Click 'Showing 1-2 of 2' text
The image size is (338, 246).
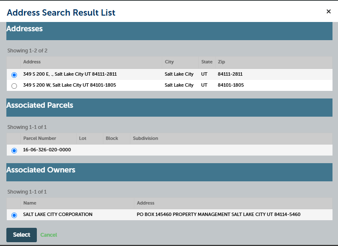(28, 51)
